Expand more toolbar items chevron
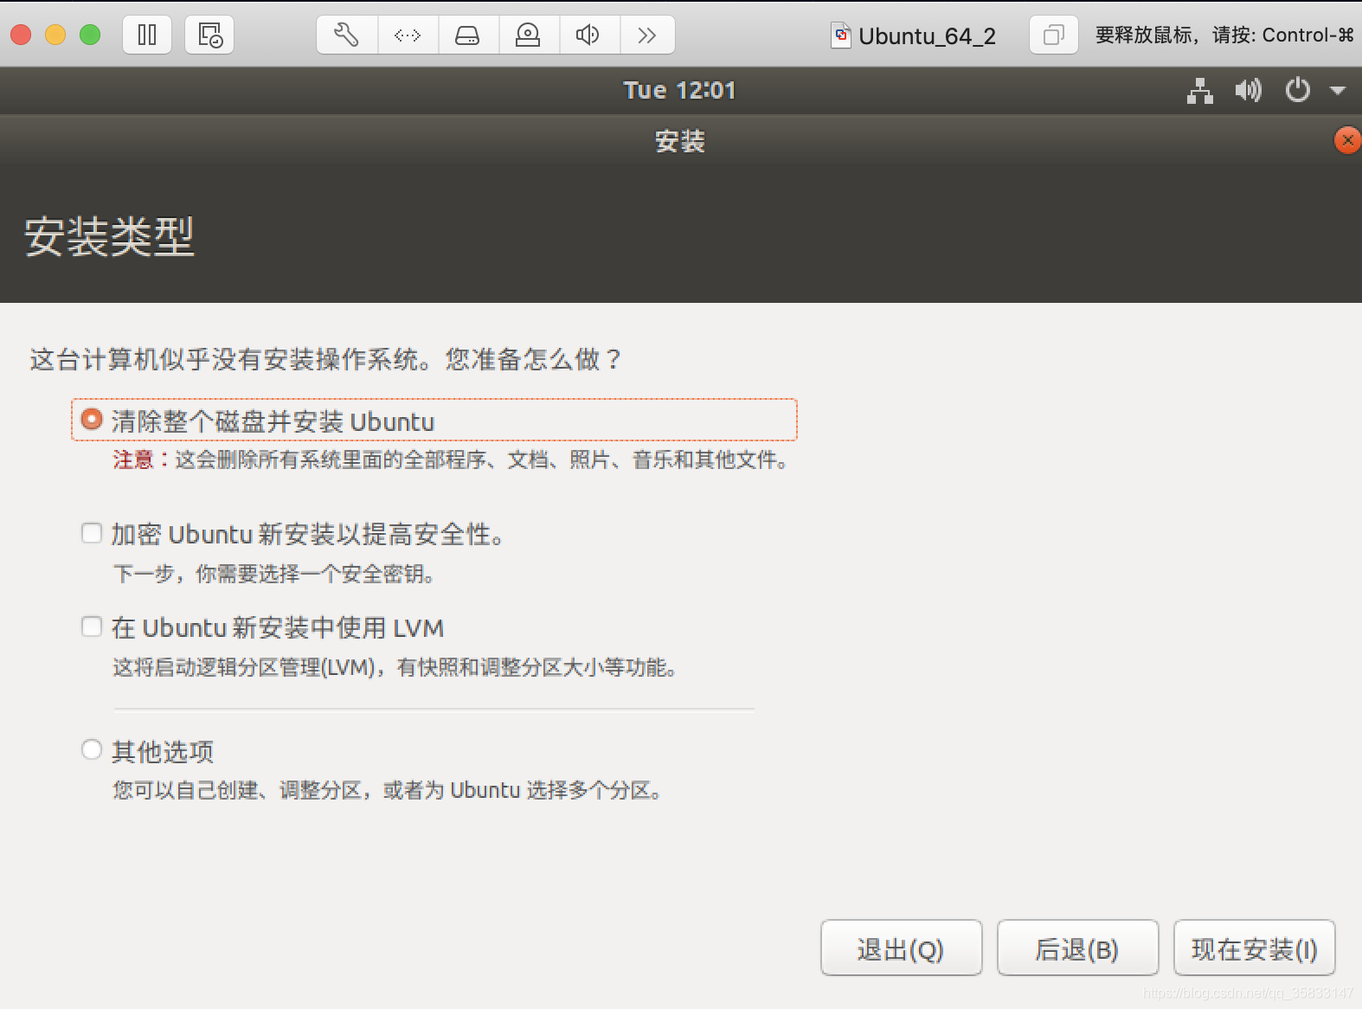1362x1009 pixels. tap(647, 35)
